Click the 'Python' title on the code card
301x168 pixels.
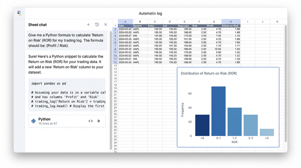44,119
